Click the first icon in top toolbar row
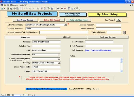This screenshot has width=134, height=97. tap(2, 5)
